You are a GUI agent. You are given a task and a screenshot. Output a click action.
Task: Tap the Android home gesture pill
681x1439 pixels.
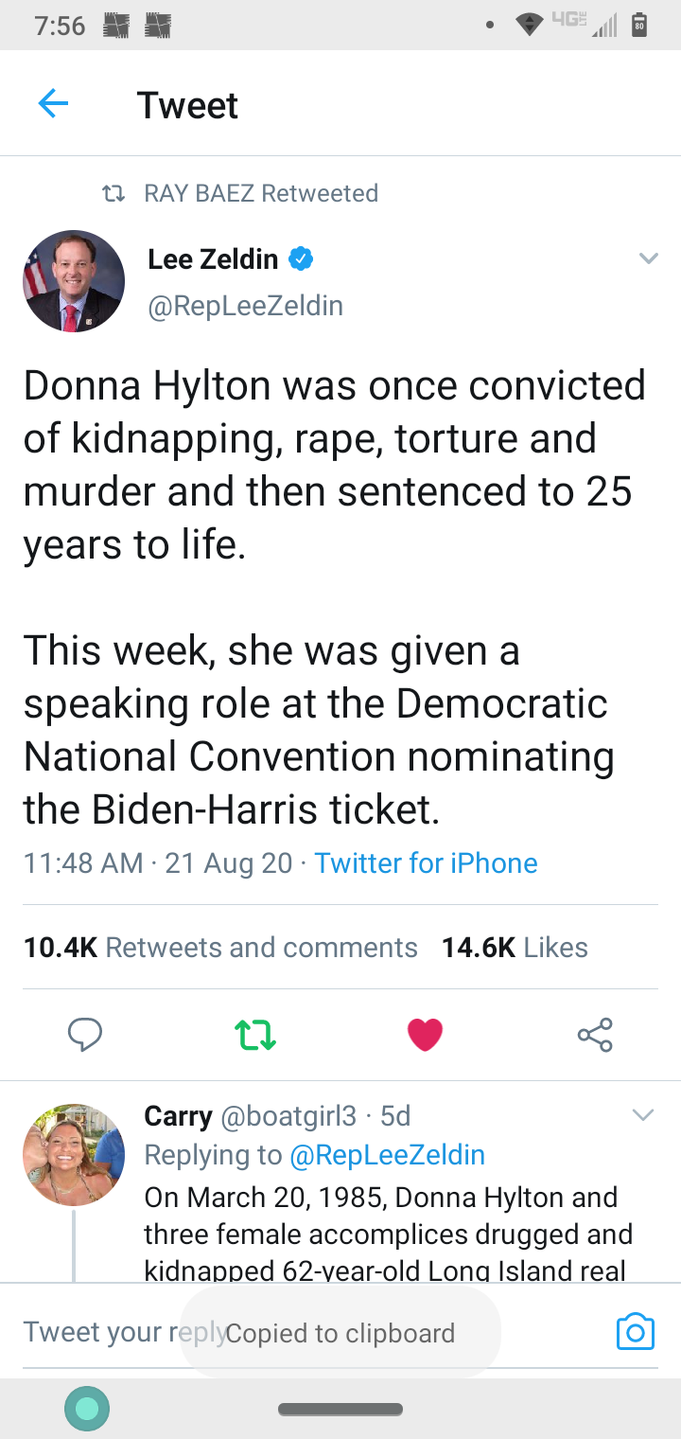(x=340, y=1410)
